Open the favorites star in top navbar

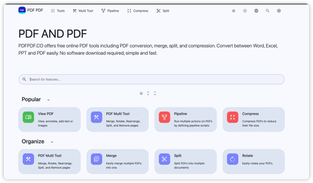coord(233,11)
